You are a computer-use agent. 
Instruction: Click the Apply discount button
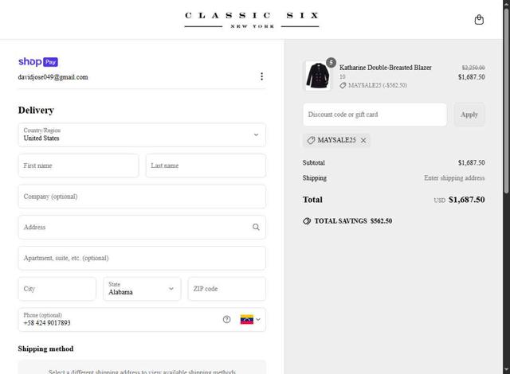(469, 115)
